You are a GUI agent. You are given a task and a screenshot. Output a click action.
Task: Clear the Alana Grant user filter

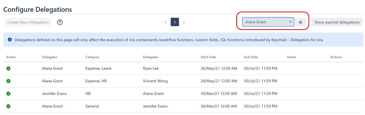(300, 22)
